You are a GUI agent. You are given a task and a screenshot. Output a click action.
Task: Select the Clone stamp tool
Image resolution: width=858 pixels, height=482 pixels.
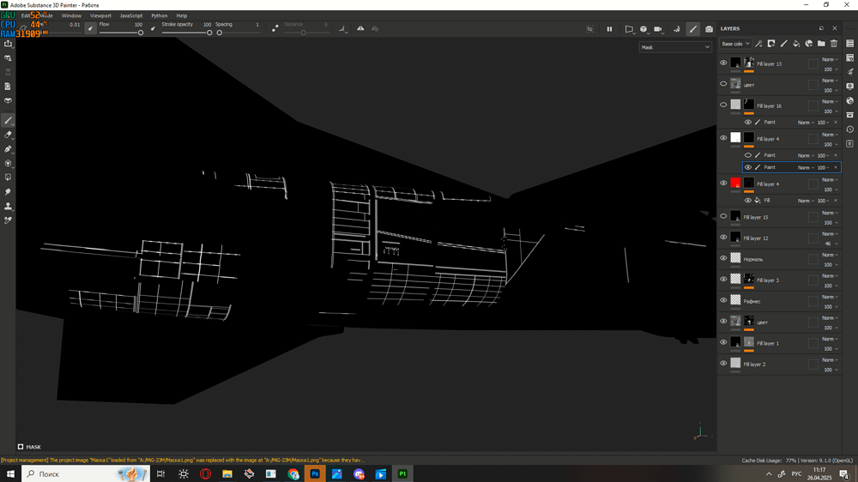pyautogui.click(x=9, y=206)
